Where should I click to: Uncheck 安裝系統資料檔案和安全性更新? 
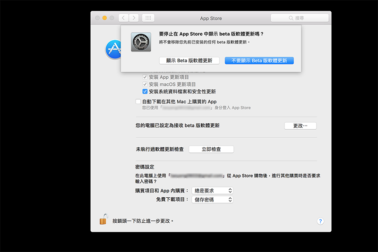click(145, 92)
